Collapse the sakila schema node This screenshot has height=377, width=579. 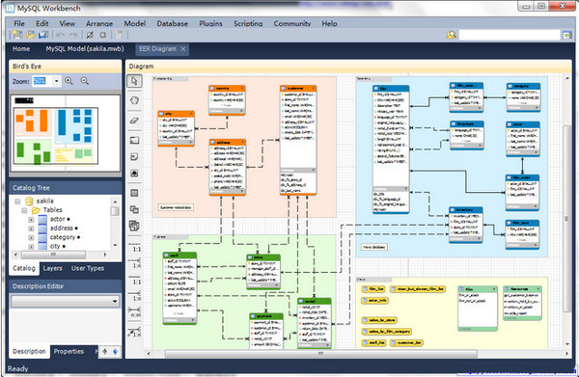tap(17, 202)
